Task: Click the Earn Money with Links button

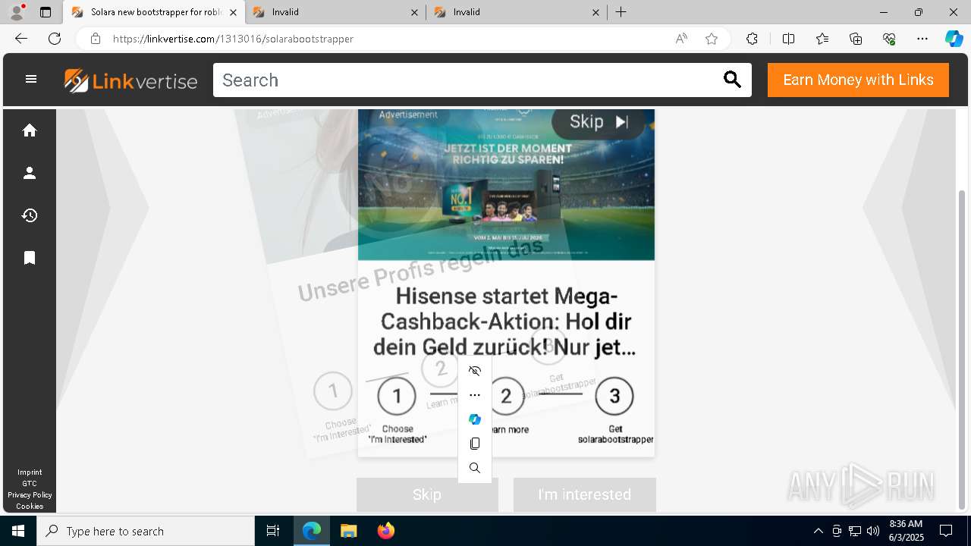Action: click(x=858, y=80)
